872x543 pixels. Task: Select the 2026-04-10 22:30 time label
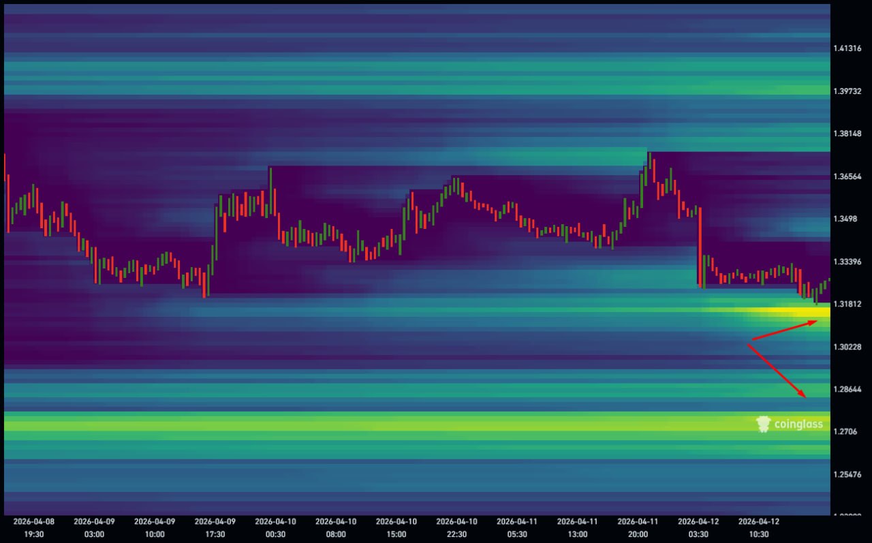click(457, 528)
